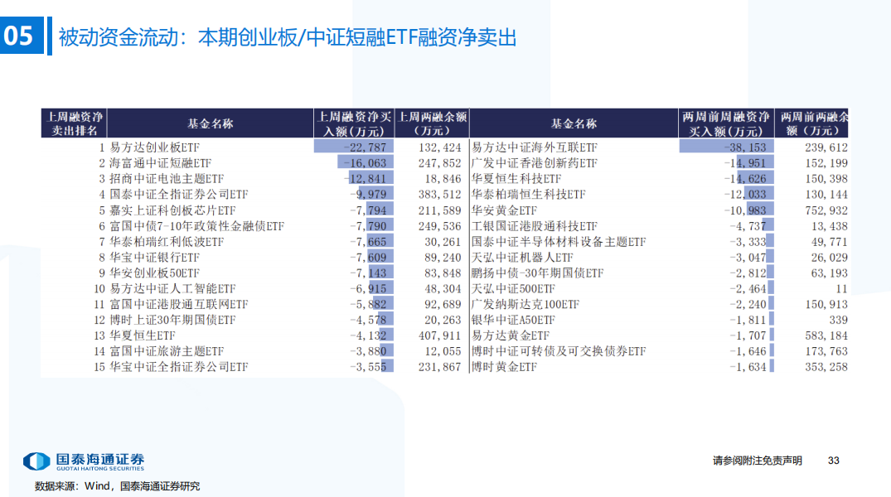Viewport: 891px width, 497px height.
Task: Click the balance value '353,258'
Action: coord(826,367)
